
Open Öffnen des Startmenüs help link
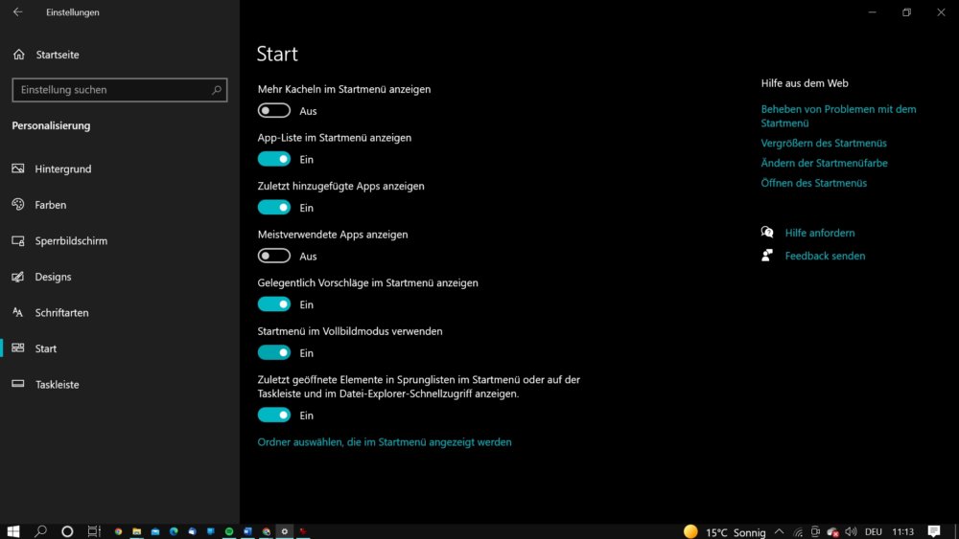click(x=813, y=183)
